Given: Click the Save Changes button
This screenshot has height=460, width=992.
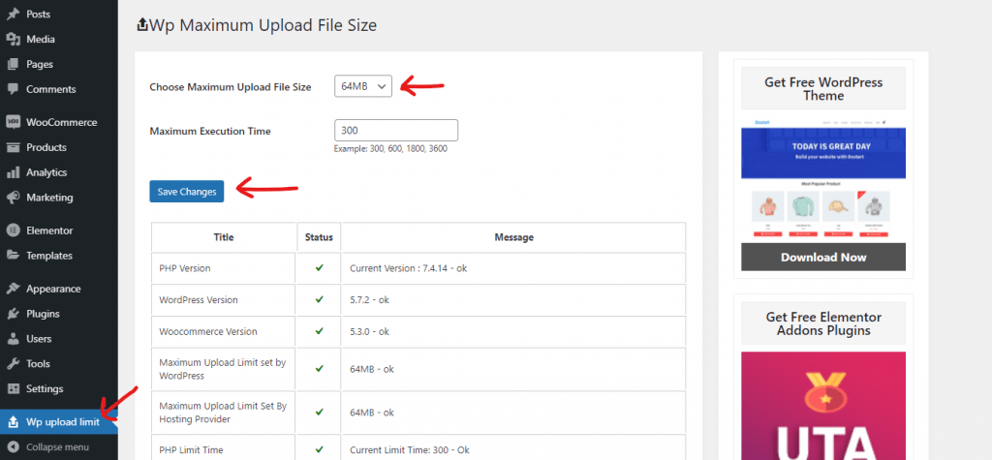Looking at the screenshot, I should 187,192.
